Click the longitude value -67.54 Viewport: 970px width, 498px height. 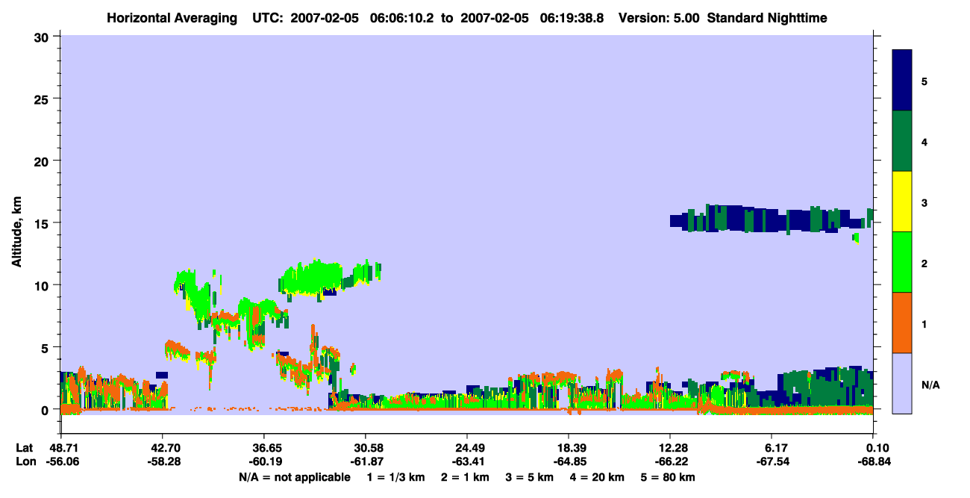(772, 462)
